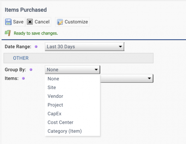Click the Customize pencil icon
This screenshot has height=144, width=186.
click(60, 22)
